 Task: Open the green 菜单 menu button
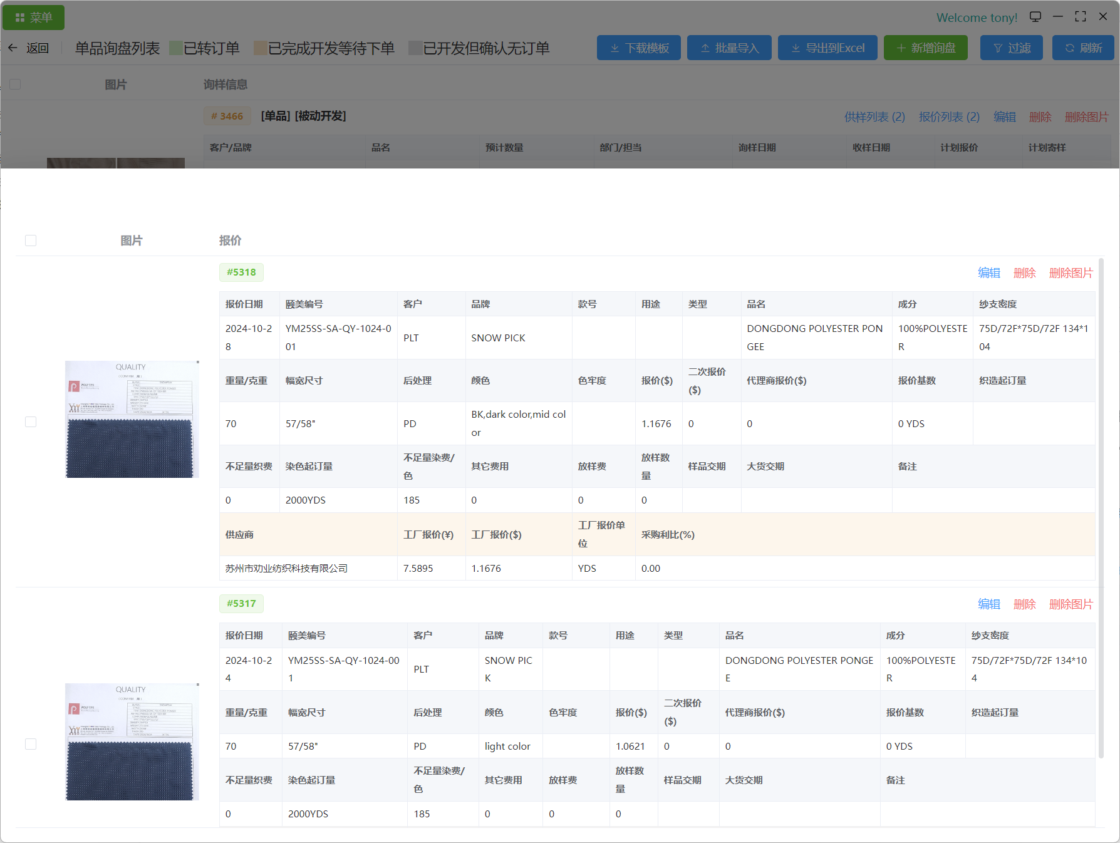coord(34,18)
